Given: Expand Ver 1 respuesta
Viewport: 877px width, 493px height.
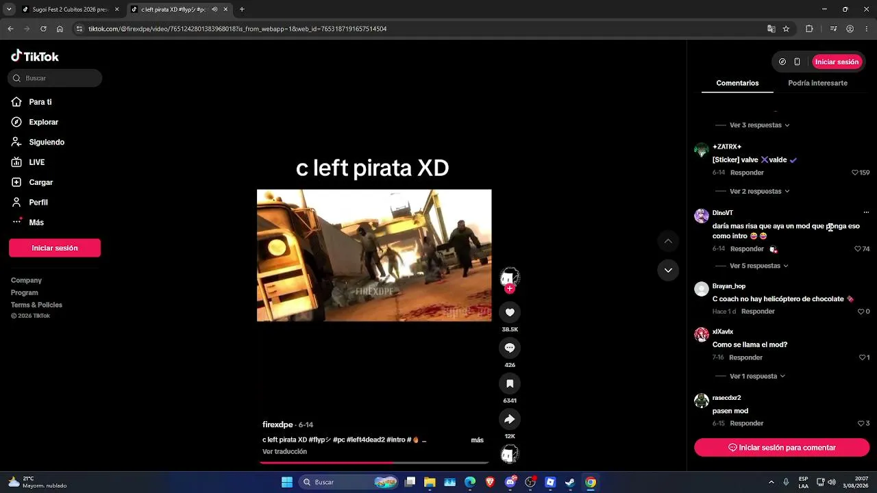Looking at the screenshot, I should [x=757, y=377].
